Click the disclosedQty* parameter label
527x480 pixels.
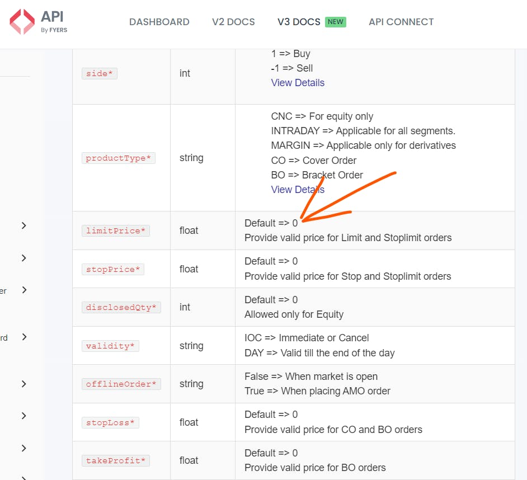point(121,307)
